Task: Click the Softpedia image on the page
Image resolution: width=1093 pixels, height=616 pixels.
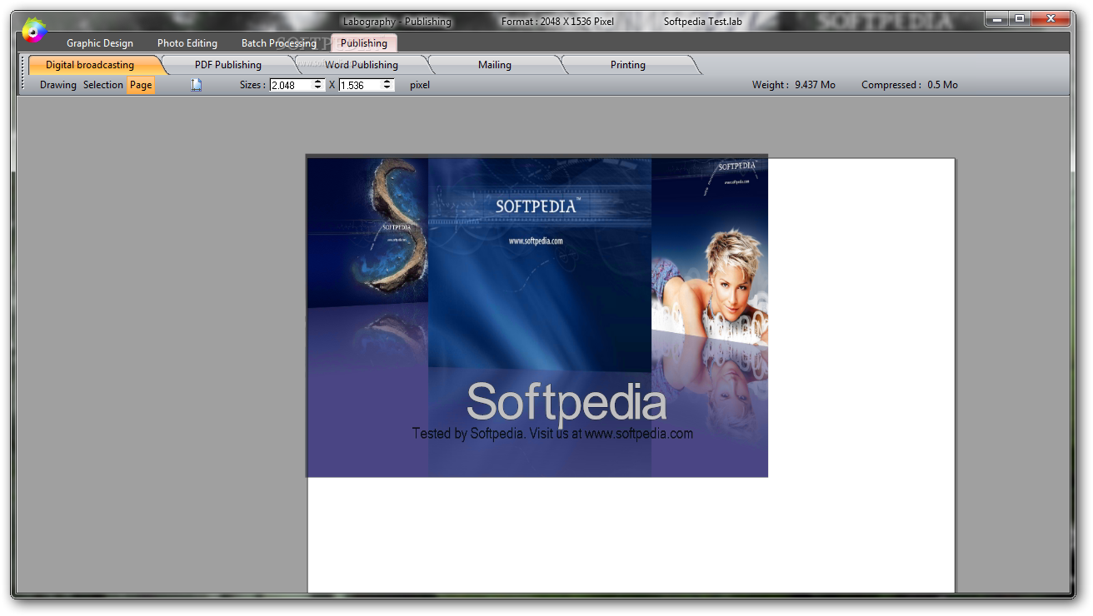Action: tap(537, 318)
